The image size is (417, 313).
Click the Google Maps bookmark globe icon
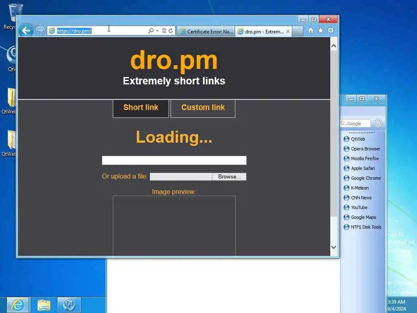pos(347,218)
